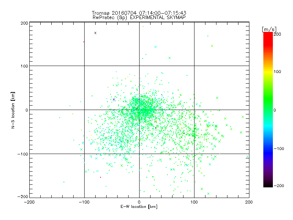Click the title 'Tromsø 20160704 07:14:00-07:15:43'
Screen dimensions: 293x220
pos(139,13)
